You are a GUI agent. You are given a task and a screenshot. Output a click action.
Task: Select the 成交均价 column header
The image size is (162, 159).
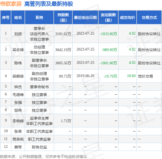127,18
